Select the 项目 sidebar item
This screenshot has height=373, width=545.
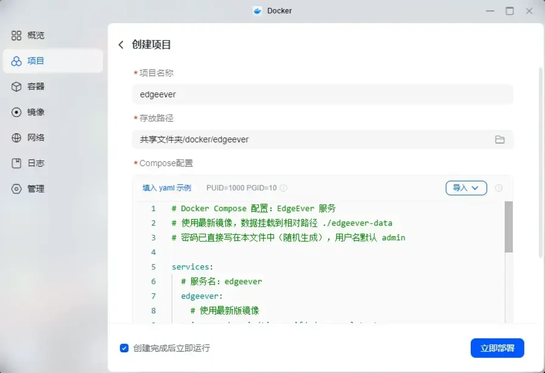pos(53,61)
